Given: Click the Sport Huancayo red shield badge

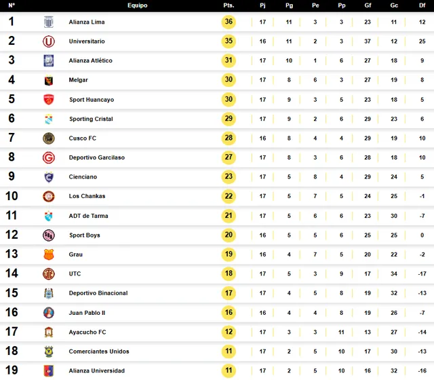Looking at the screenshot, I should [49, 100].
